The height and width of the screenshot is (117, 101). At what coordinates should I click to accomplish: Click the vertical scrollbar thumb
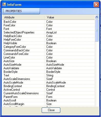coord(97,30)
